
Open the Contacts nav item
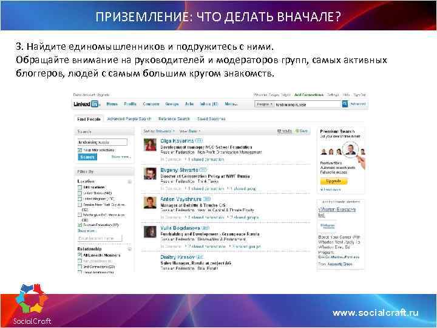pos(151,104)
